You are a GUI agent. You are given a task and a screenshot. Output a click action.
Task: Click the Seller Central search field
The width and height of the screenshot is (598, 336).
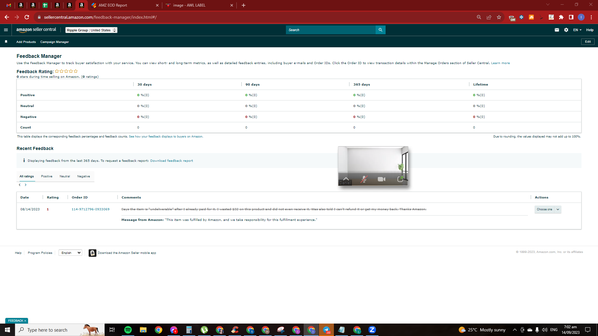click(331, 30)
